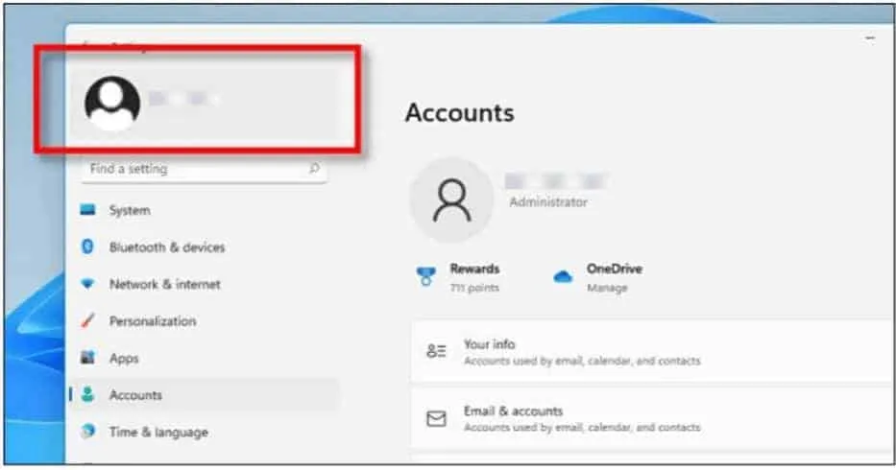Click in the Find a setting field
The height and width of the screenshot is (470, 896).
pos(192,169)
